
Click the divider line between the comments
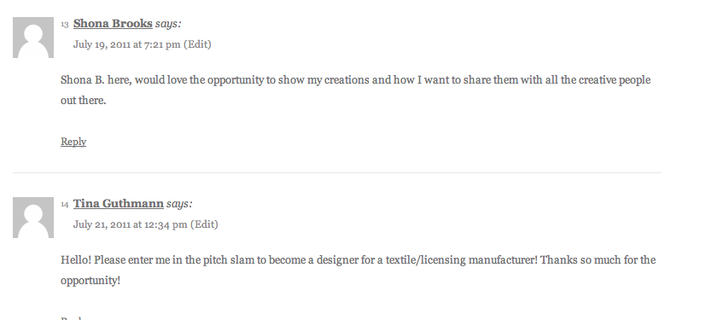coord(337,172)
